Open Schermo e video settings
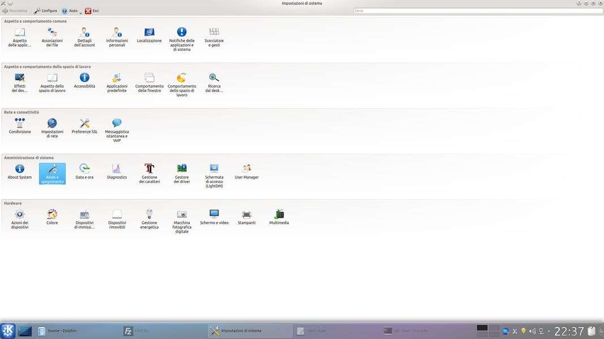 click(x=214, y=217)
